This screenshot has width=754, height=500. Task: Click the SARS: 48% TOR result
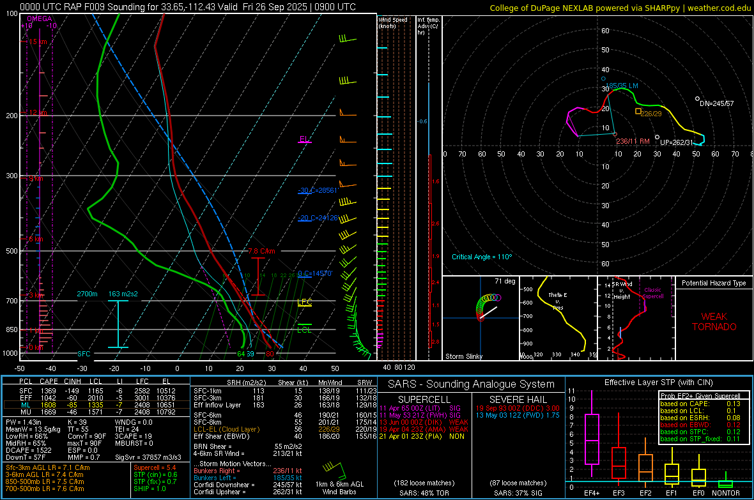point(424,493)
